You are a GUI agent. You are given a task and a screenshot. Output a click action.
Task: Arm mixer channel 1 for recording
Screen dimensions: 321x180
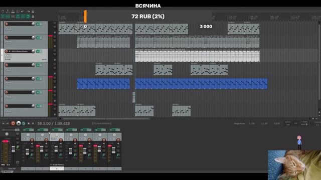click(32, 140)
